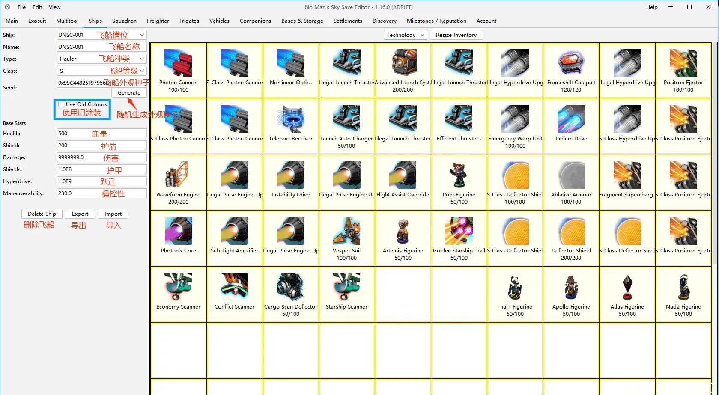This screenshot has height=395, width=719.
Task: Click the Nonlinear Optics technology icon
Action: click(291, 62)
